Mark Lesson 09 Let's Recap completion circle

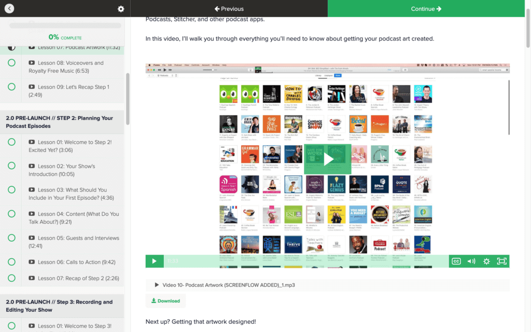[11, 87]
